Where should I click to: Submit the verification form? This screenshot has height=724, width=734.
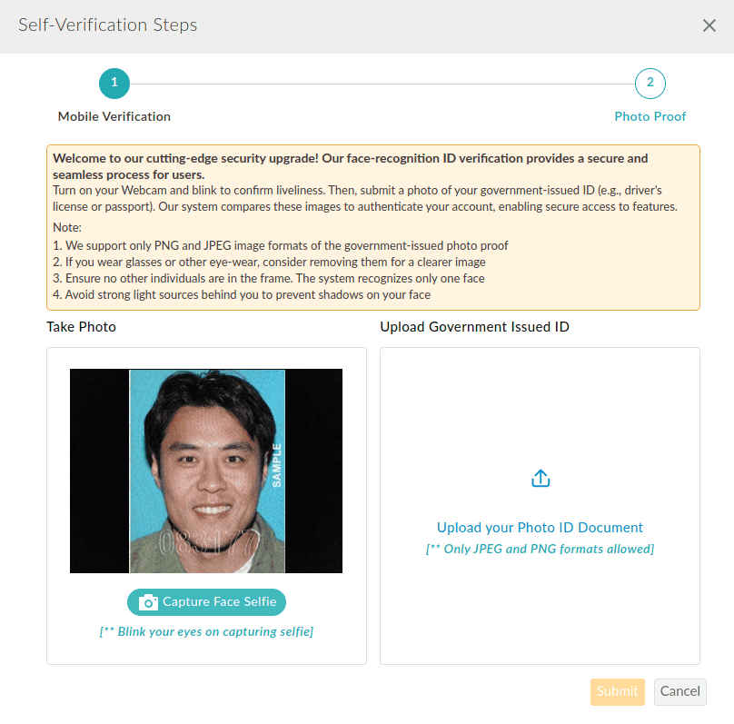617,691
